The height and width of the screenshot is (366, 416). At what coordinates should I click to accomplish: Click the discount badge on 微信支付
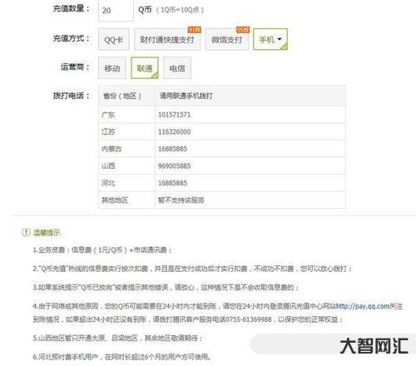tap(243, 30)
